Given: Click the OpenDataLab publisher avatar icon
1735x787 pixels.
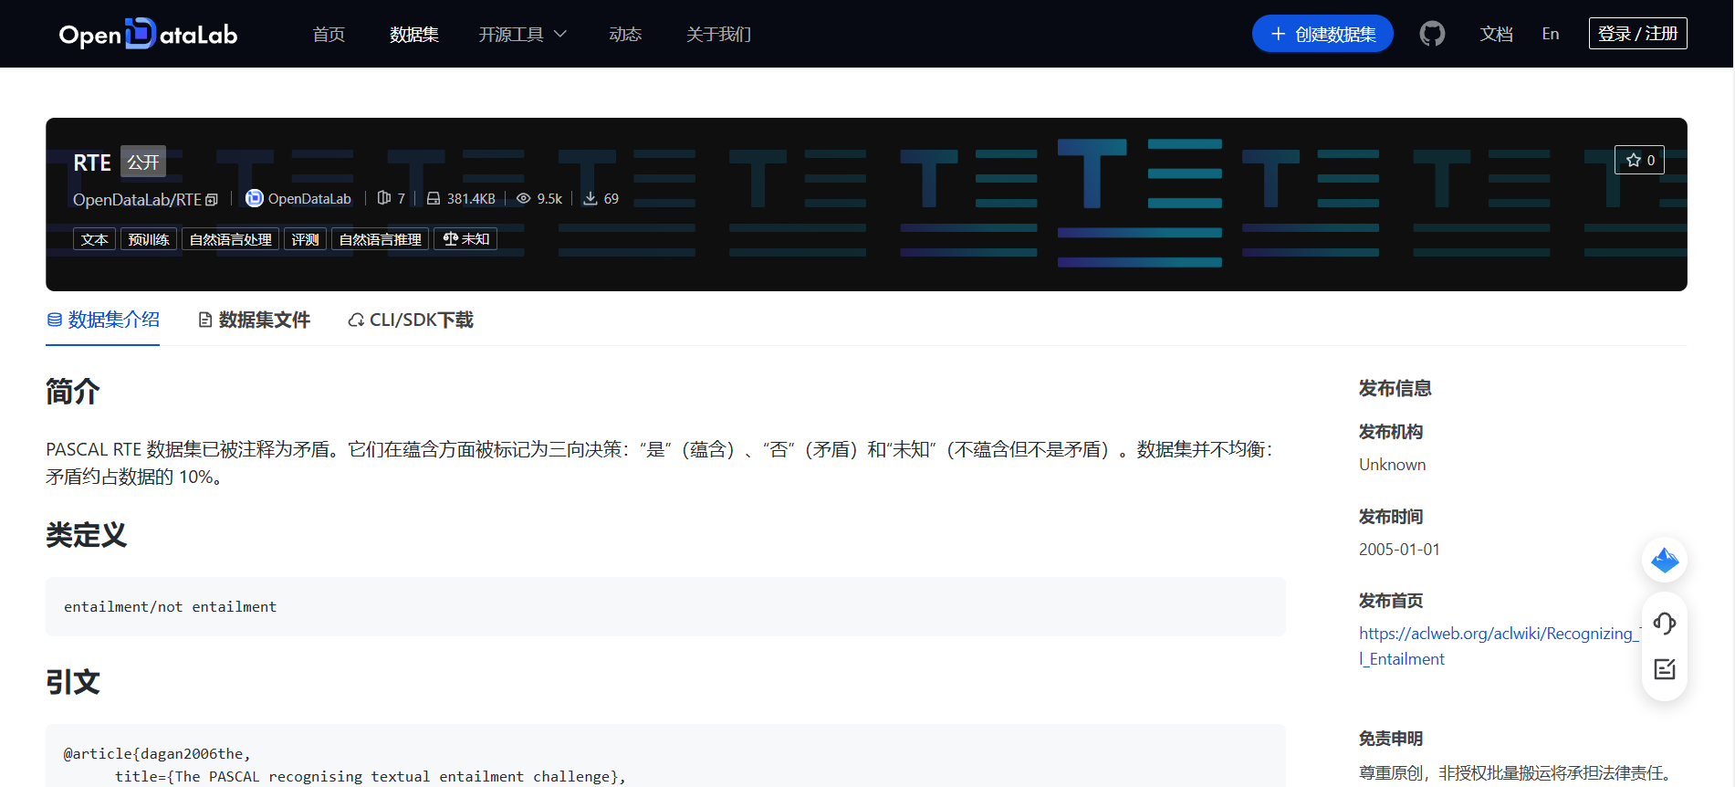Looking at the screenshot, I should coord(255,198).
